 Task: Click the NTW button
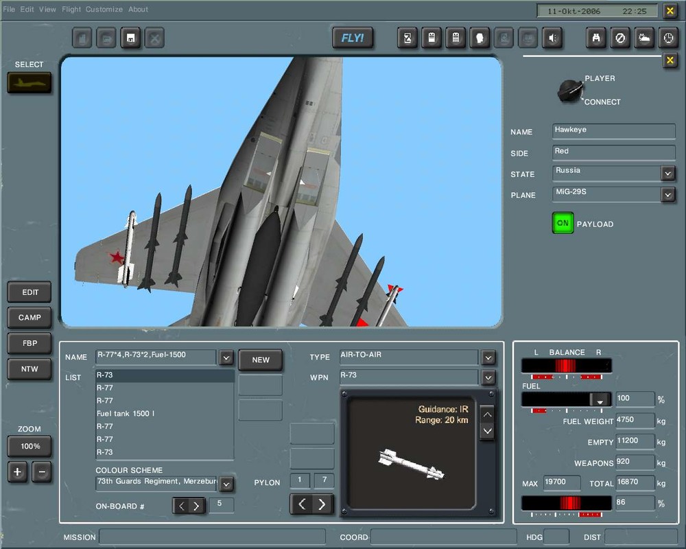click(x=29, y=369)
